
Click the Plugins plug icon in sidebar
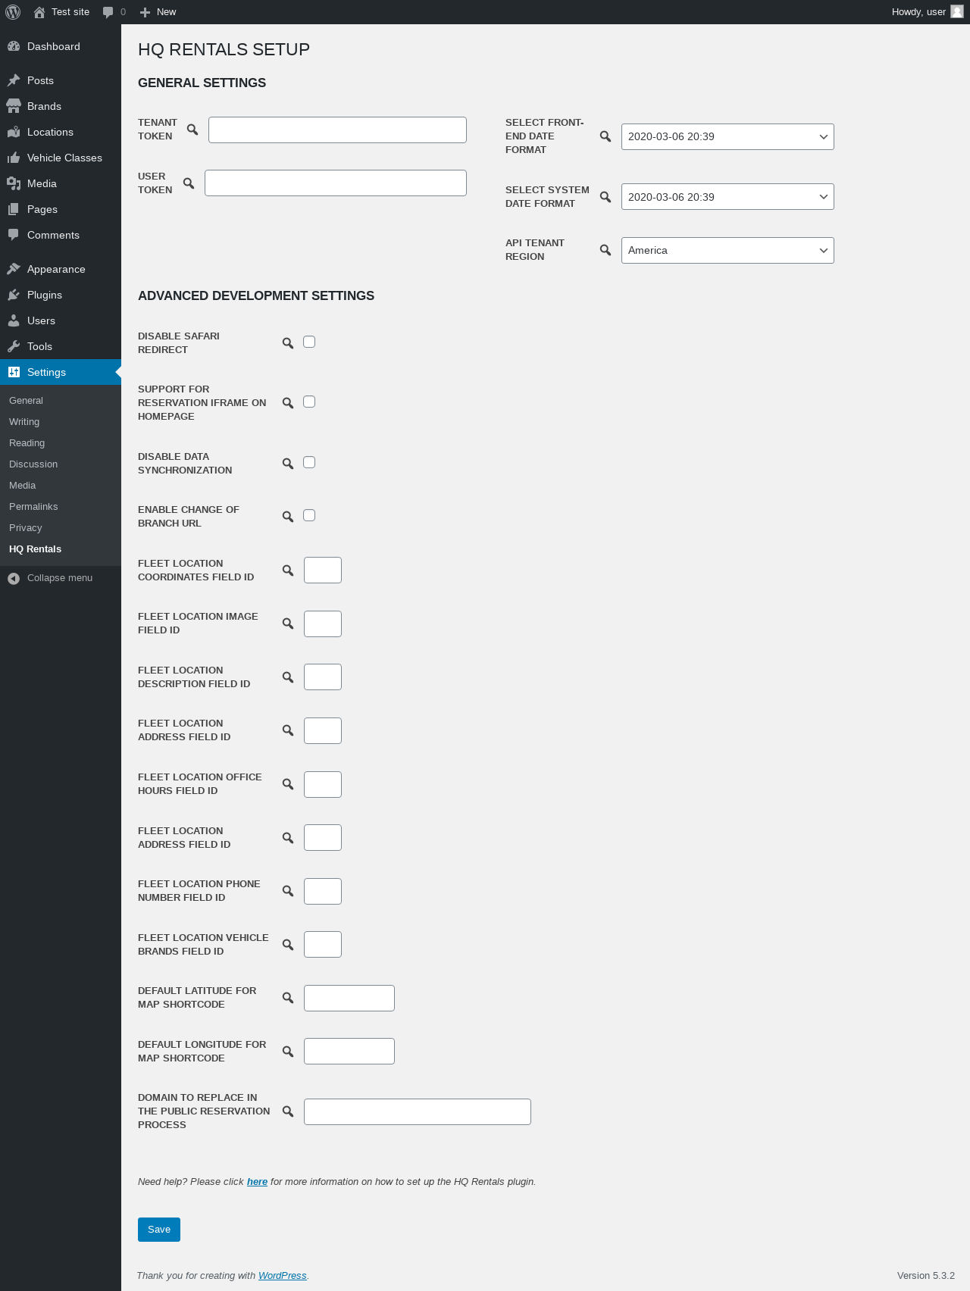[x=14, y=295]
